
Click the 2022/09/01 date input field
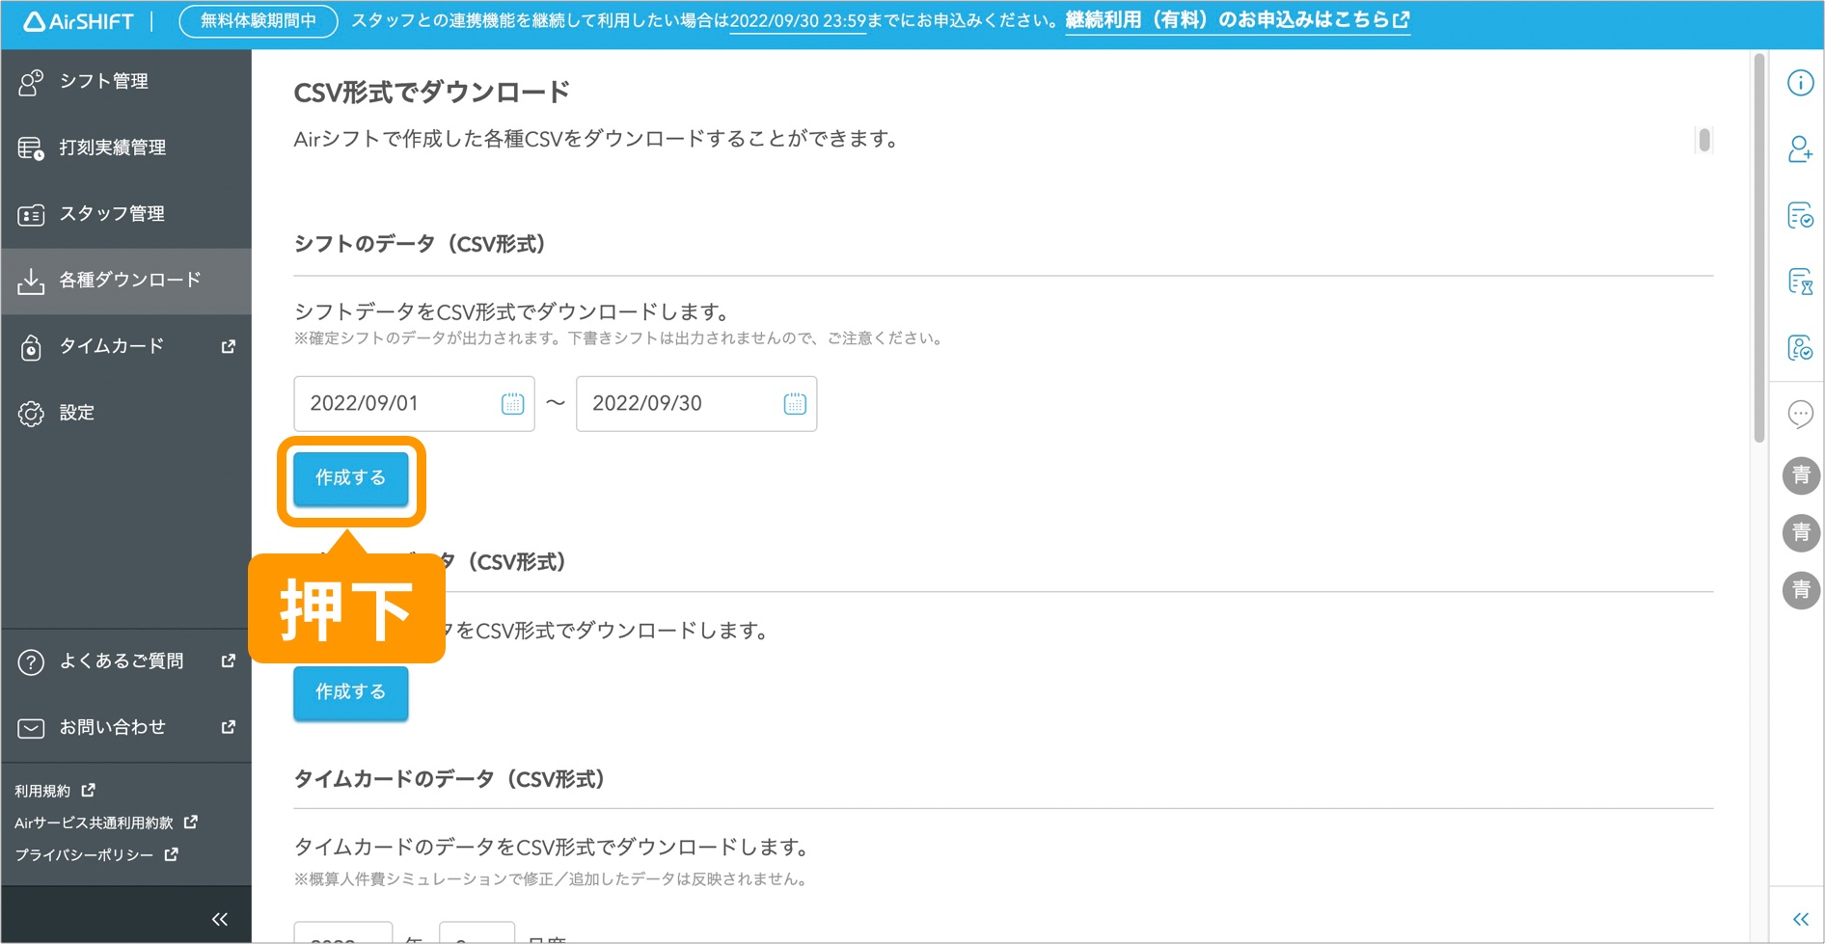point(395,403)
